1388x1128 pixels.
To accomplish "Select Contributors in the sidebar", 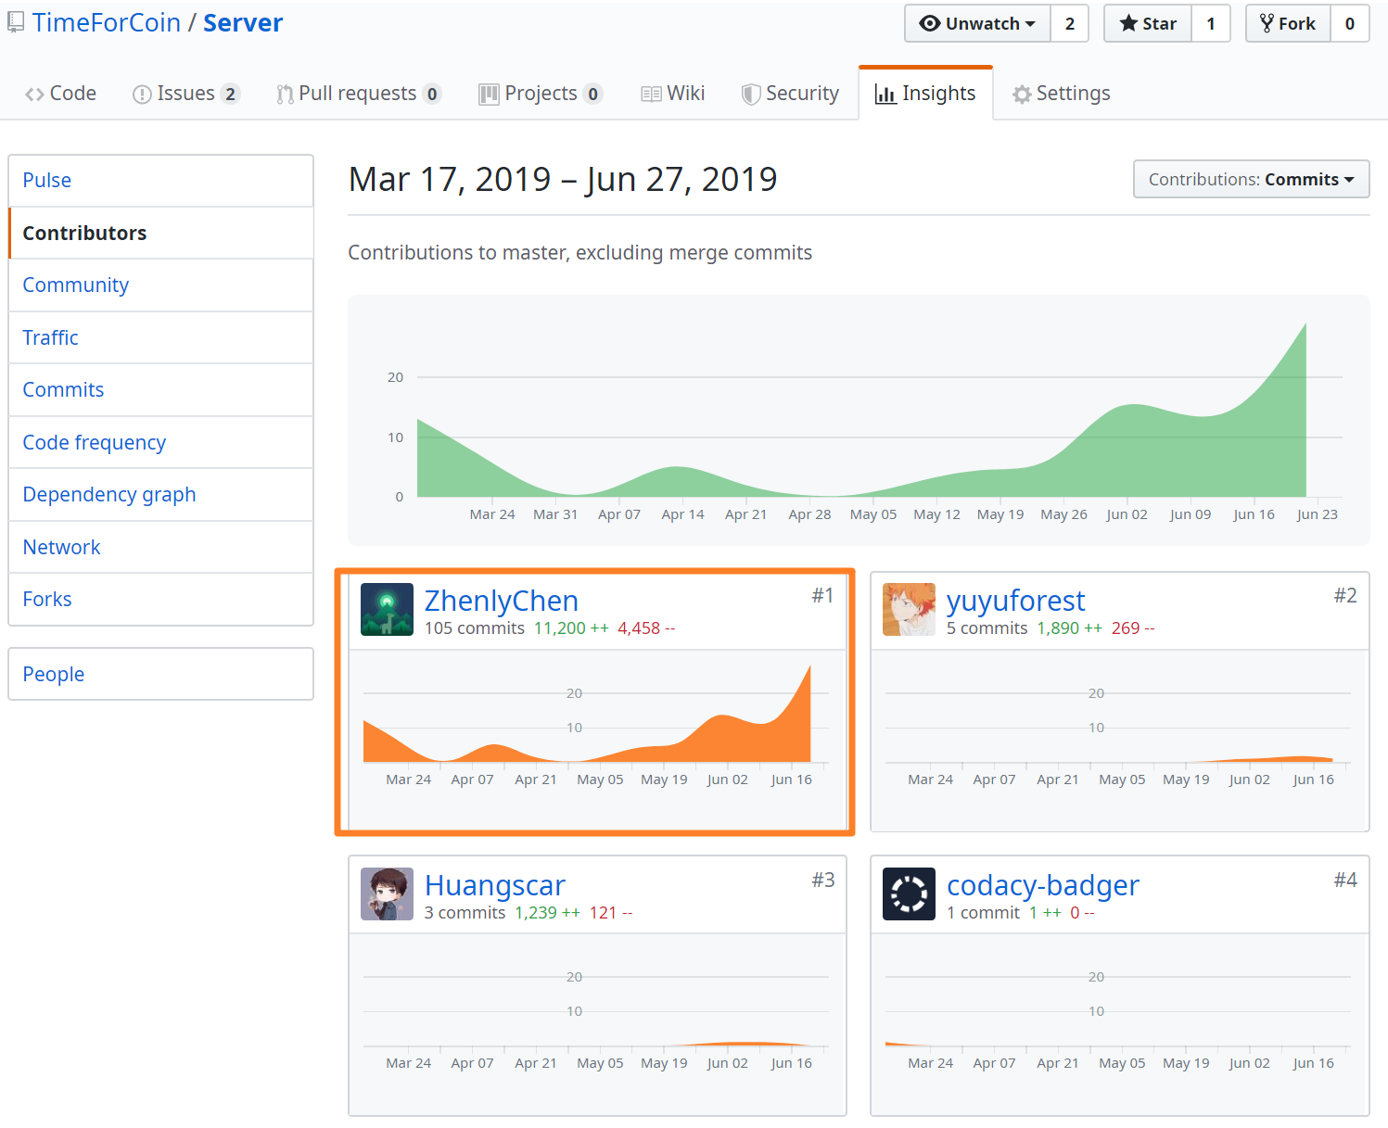I will tap(161, 233).
